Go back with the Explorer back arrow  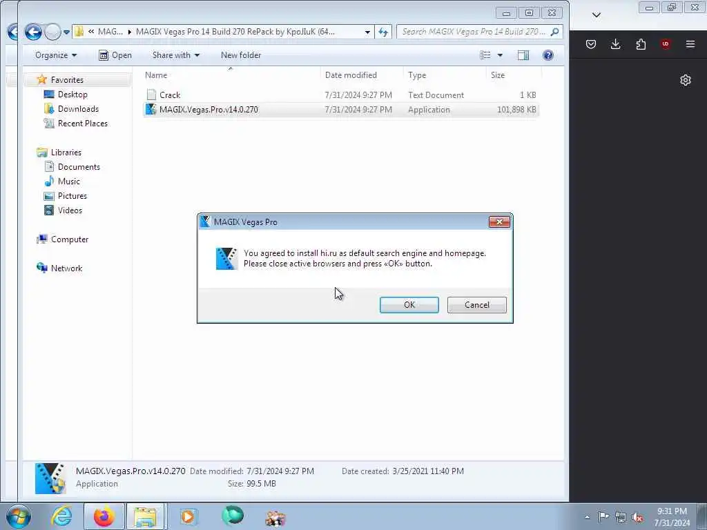(33, 32)
